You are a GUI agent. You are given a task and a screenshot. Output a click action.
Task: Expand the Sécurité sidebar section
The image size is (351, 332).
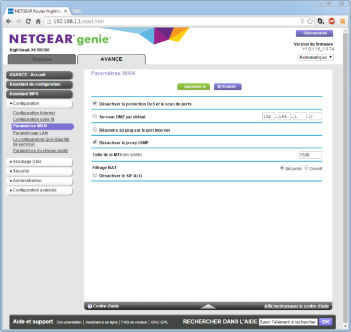pos(39,171)
